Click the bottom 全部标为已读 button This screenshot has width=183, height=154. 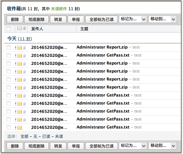pyautogui.click(x=101, y=146)
